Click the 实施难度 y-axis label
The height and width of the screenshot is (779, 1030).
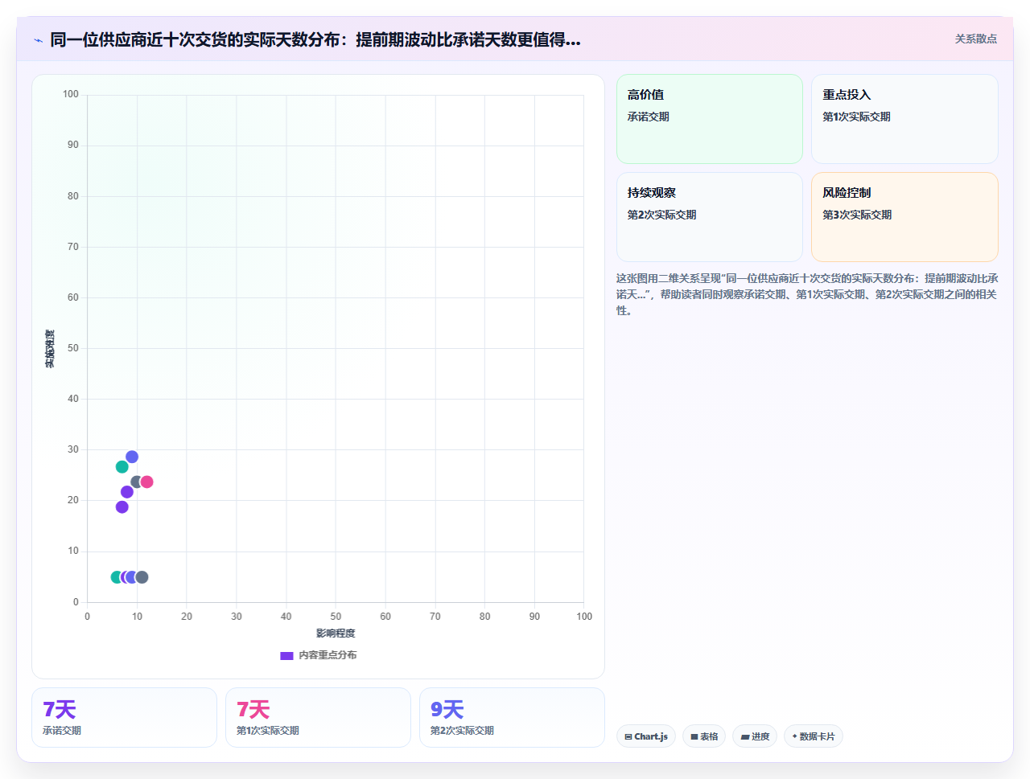click(x=50, y=349)
